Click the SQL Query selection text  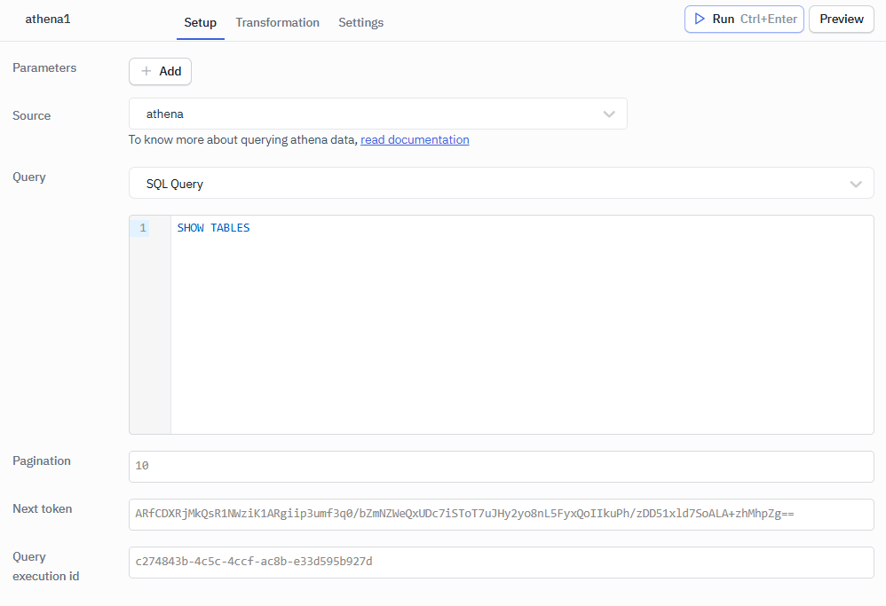[175, 184]
